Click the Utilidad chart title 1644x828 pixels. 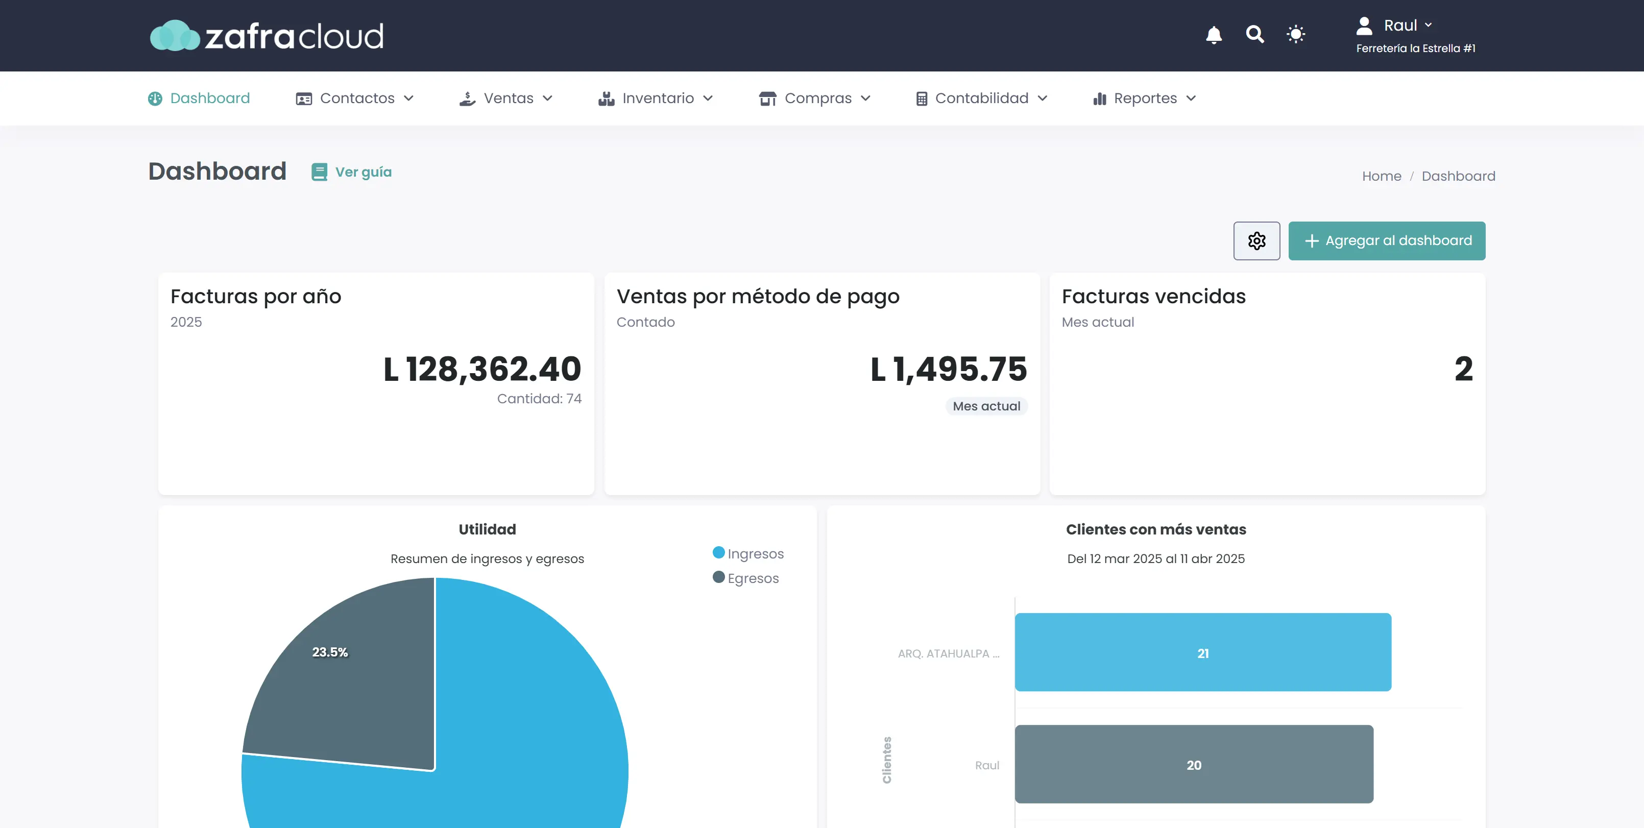pos(488,529)
